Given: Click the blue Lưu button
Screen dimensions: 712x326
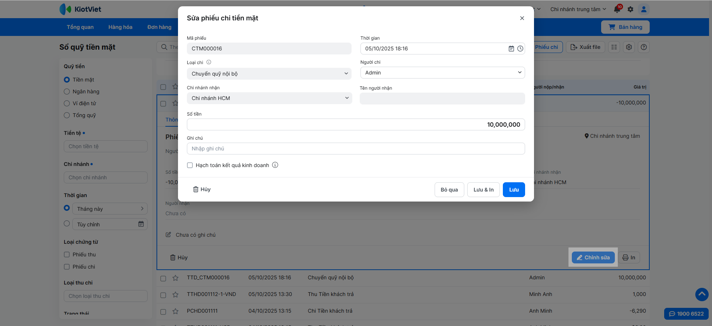Looking at the screenshot, I should [514, 190].
